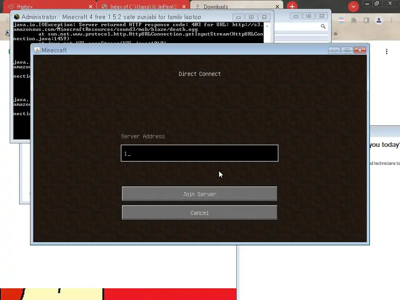The height and width of the screenshot is (300, 400).
Task: Click the Server Address label
Action: pyautogui.click(x=143, y=136)
